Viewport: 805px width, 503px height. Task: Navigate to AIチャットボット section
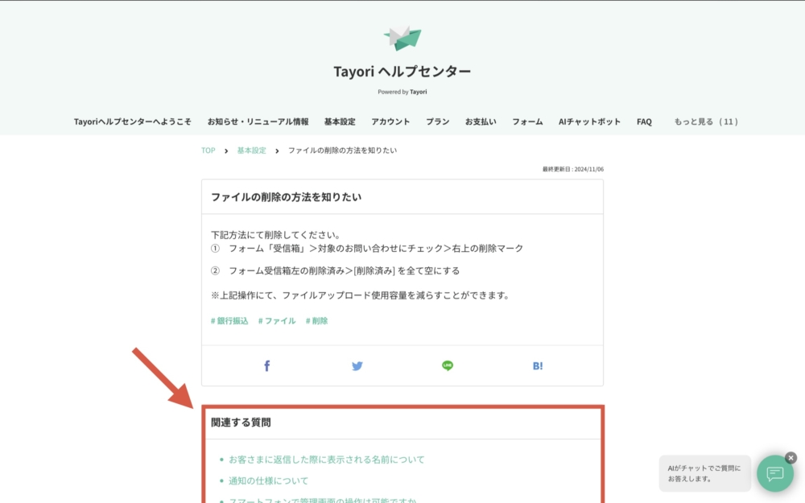589,122
